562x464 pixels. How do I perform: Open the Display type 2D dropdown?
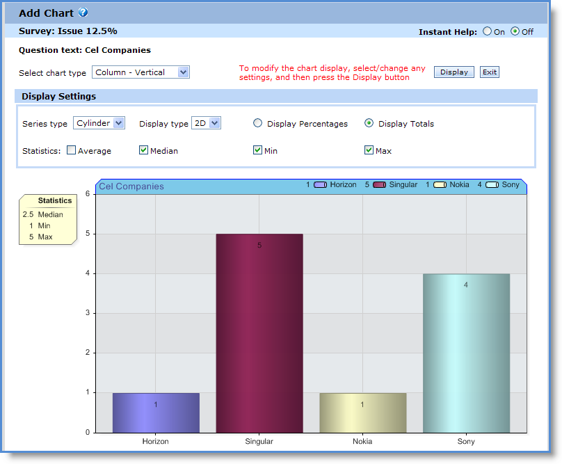coord(206,123)
